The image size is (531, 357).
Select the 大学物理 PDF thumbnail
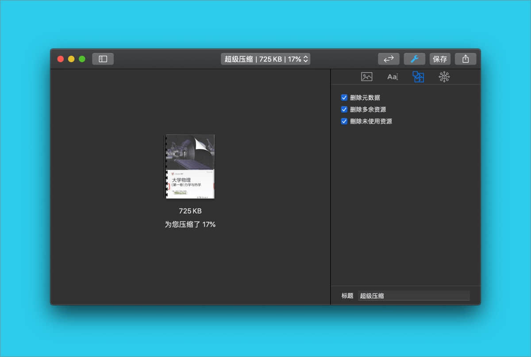point(190,167)
